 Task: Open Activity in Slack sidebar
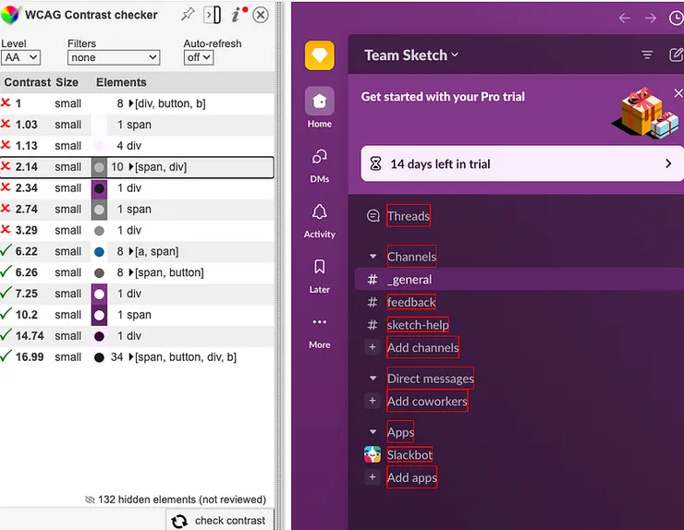coord(319,221)
